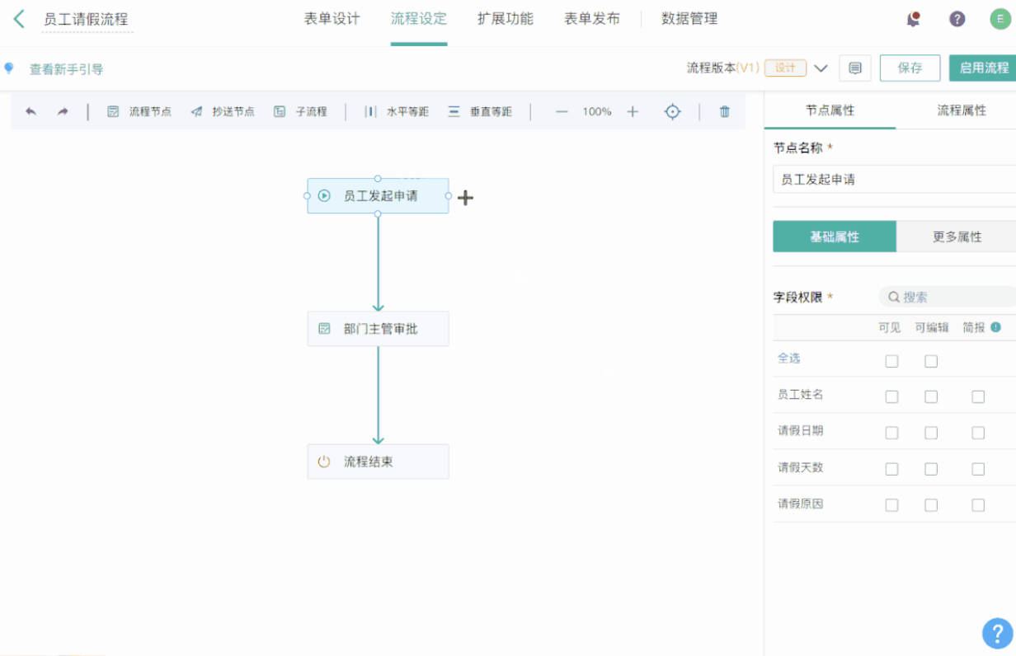Open the notification bell
This screenshot has width=1016, height=656.
pyautogui.click(x=913, y=20)
